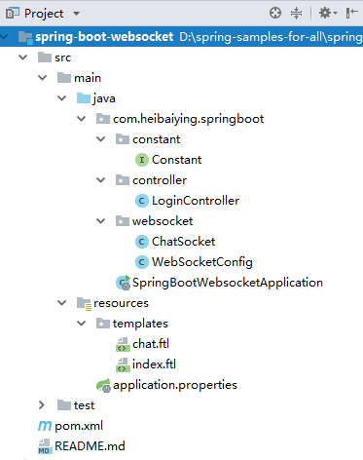Click the hide panel icon

click(x=351, y=13)
